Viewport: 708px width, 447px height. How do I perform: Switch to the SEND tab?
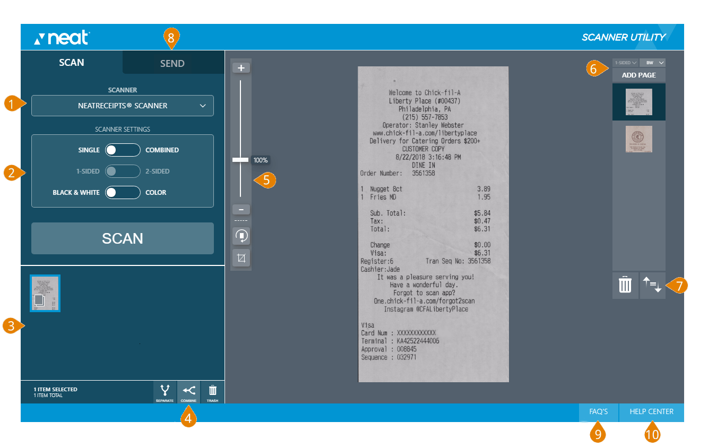point(172,62)
